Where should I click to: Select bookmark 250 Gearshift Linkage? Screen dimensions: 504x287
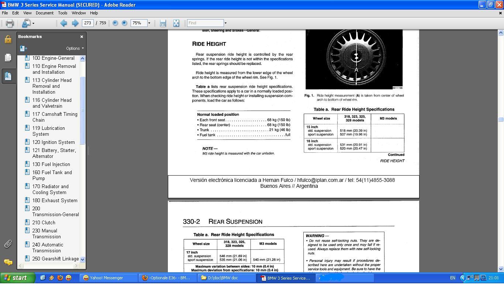55,259
